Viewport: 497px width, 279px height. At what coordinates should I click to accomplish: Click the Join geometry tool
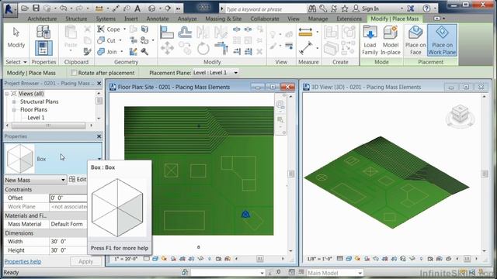pos(108,52)
